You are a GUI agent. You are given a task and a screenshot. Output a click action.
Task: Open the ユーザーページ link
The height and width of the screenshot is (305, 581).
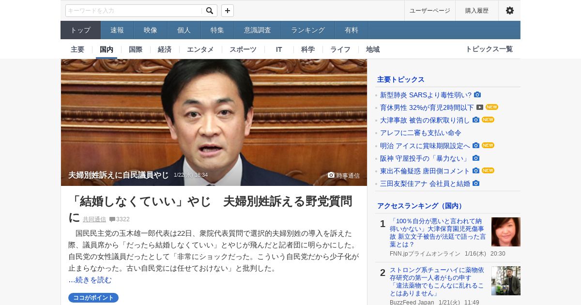point(429,11)
